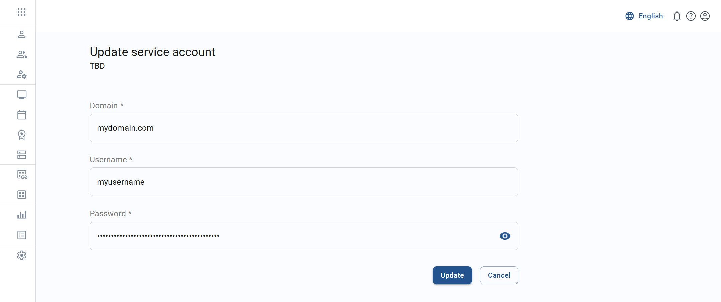Click the Cancel button
Viewport: 721px width, 302px height.
point(499,275)
